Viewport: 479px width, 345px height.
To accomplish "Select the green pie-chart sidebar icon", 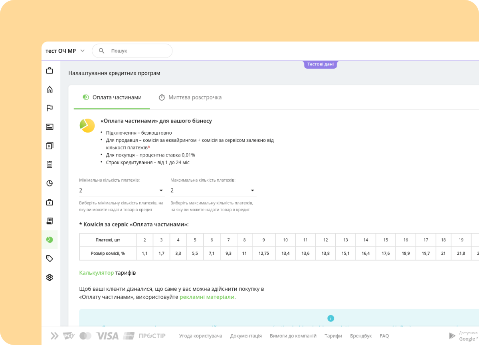I will pyautogui.click(x=49, y=240).
